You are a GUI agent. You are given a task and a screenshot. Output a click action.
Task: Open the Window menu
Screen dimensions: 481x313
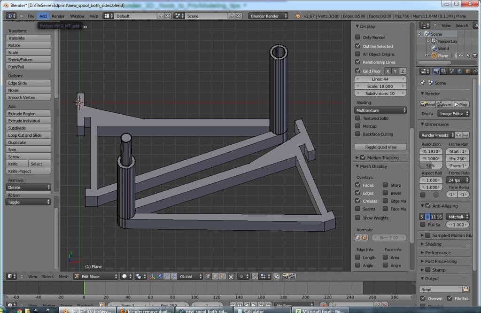click(77, 16)
